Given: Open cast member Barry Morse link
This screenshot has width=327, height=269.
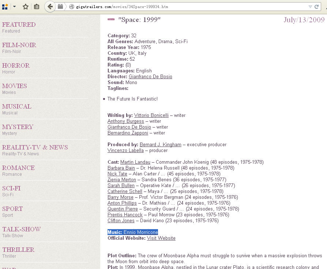Looking at the screenshot, I should (120, 197).
